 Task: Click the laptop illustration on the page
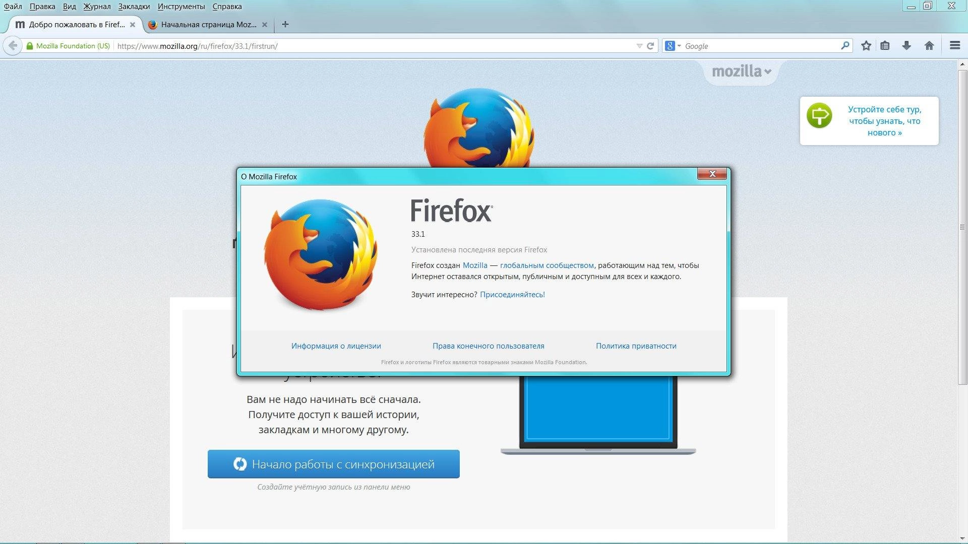[x=598, y=416]
